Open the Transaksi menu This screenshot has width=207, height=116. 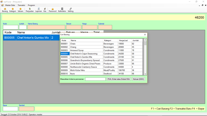point(21,5)
